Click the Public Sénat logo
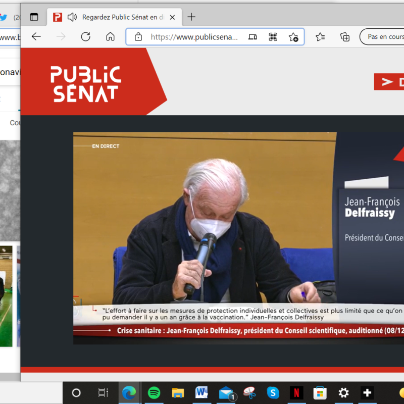Screen dimensions: 404x404 click(x=86, y=84)
